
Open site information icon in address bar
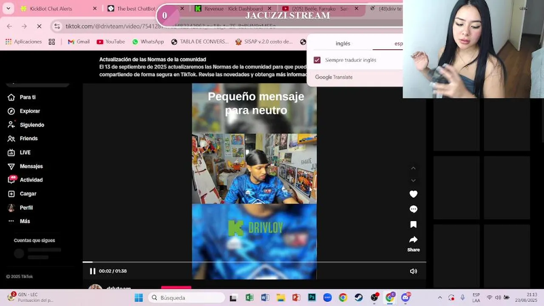coord(57,26)
